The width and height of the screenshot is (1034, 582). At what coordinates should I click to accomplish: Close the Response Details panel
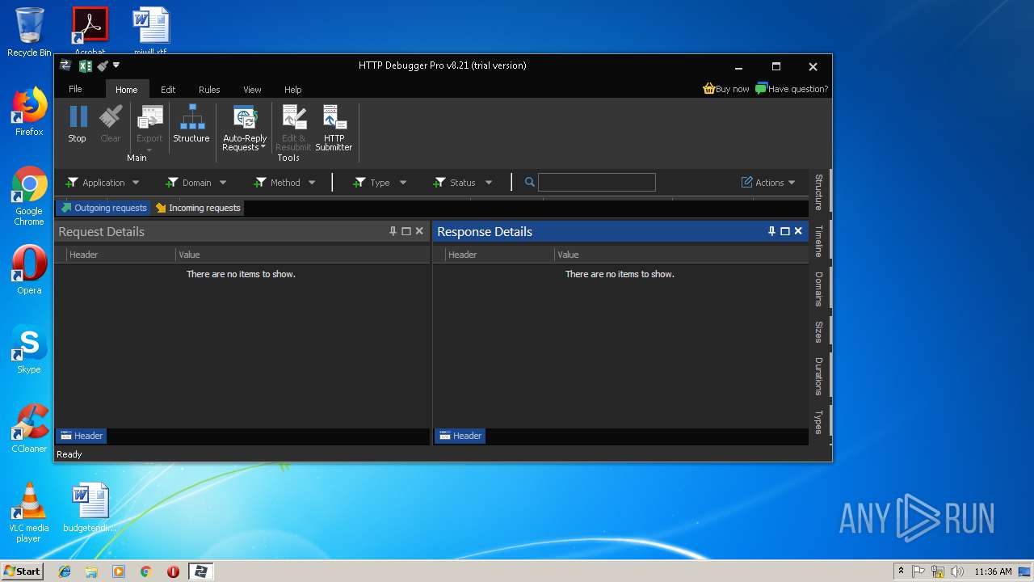coord(798,231)
